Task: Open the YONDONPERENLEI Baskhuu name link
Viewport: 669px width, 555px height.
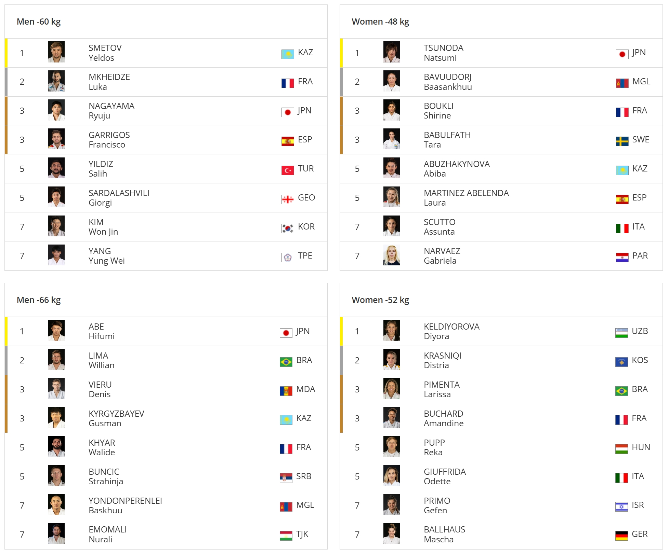Action: (x=125, y=505)
